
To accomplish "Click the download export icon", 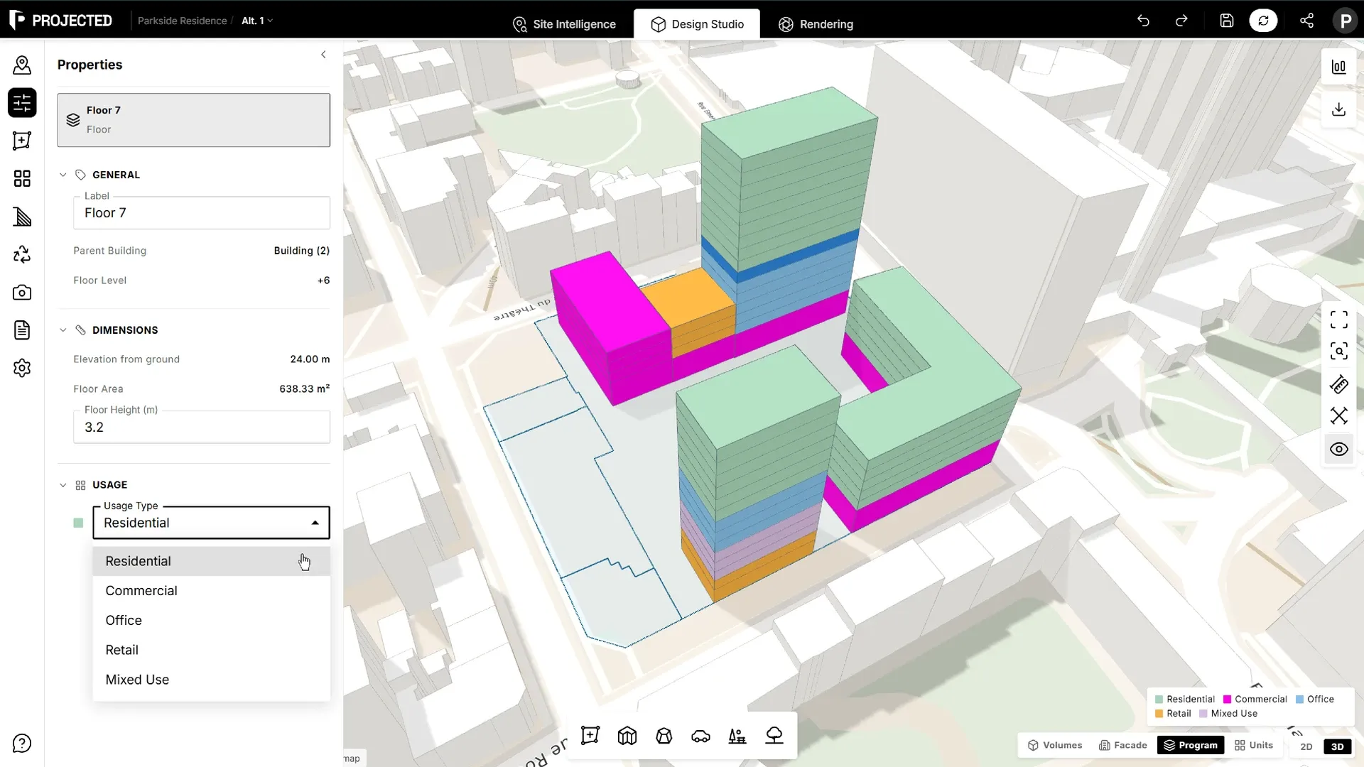I will pyautogui.click(x=1338, y=109).
